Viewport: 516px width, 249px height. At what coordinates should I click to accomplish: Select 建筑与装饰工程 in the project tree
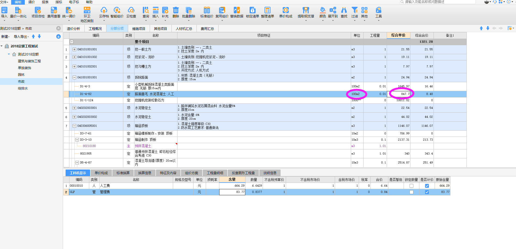coord(29,61)
